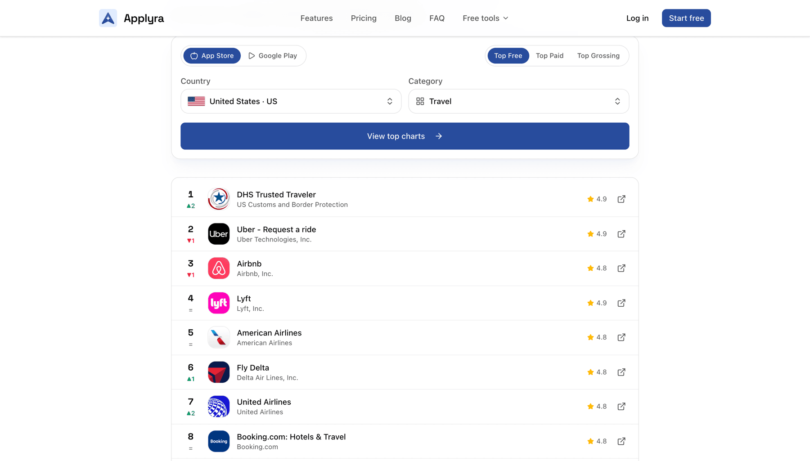The image size is (810, 461).
Task: Open external link for Lyft row
Action: tap(621, 303)
